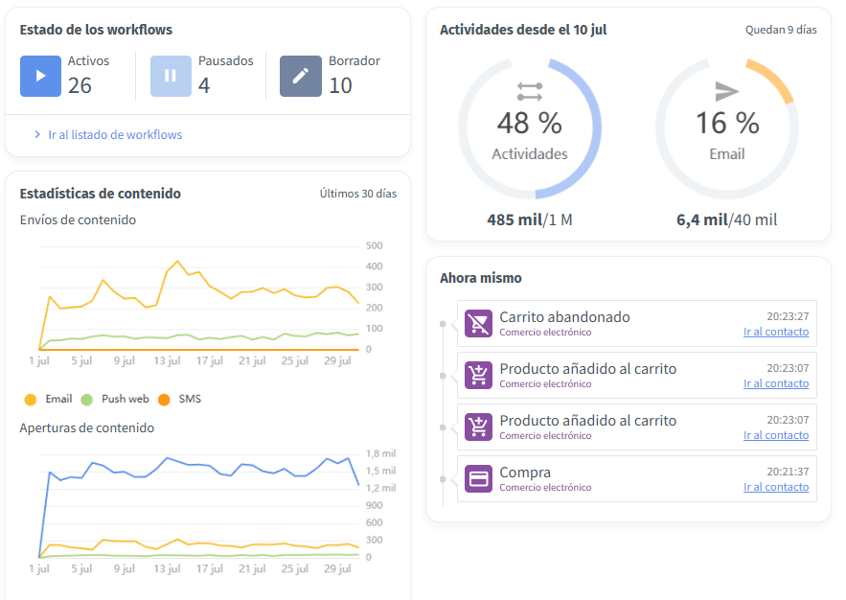Open Ir al contacto for the Compra event
Screen dimensions: 846x600
tap(775, 487)
